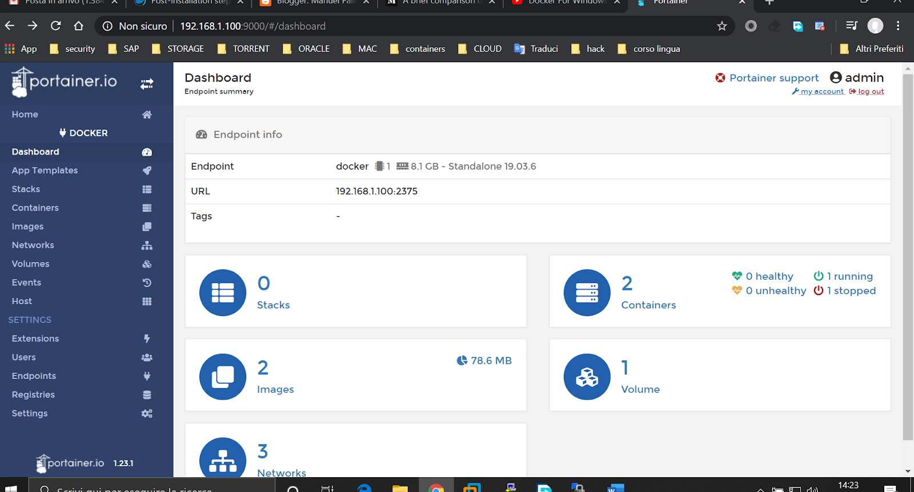Click the admin user avatar icon

point(836,77)
